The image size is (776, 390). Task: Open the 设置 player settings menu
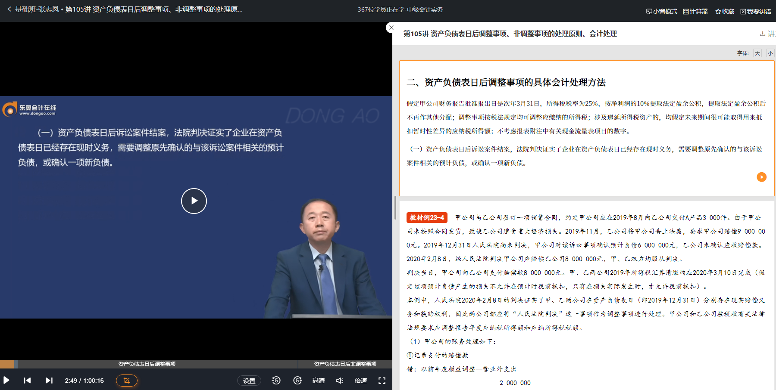[249, 381]
